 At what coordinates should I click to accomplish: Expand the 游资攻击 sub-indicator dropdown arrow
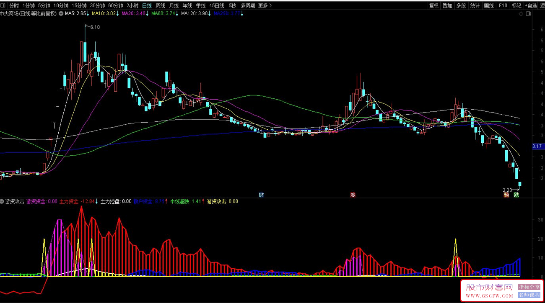coord(3,201)
